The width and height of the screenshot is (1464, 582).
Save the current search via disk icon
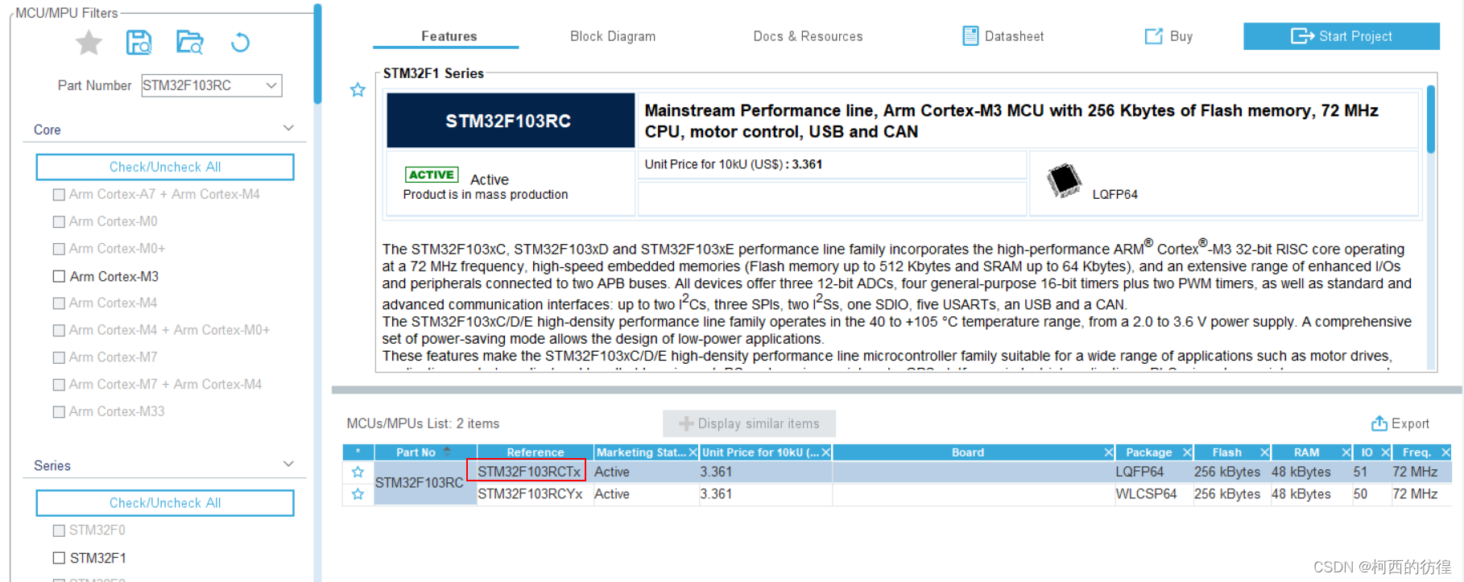coord(139,43)
